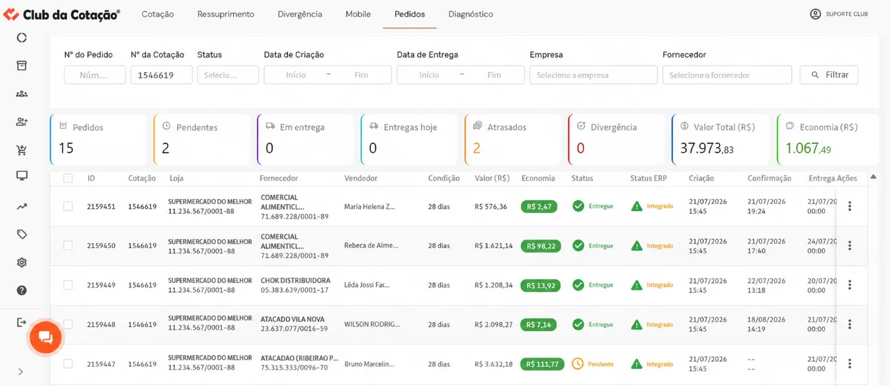
Task: Toggle the select-all checkbox in table header
Action: click(x=68, y=178)
